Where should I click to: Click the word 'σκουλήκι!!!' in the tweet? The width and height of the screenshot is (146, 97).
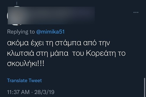point(26,64)
